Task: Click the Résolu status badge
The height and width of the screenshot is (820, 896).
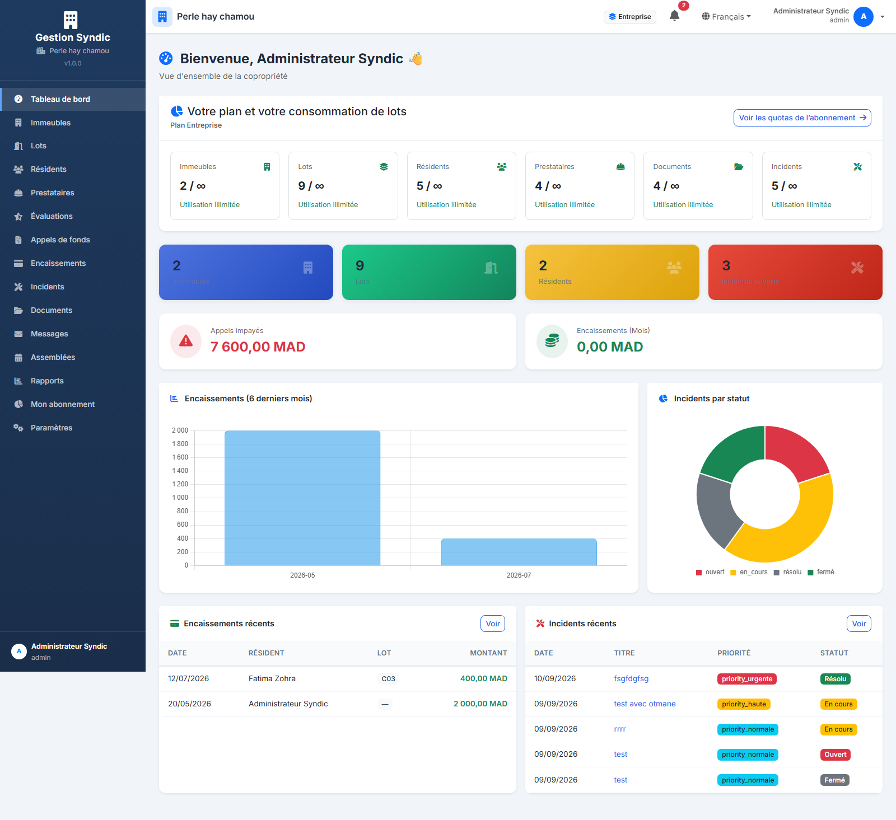Action: pos(835,679)
